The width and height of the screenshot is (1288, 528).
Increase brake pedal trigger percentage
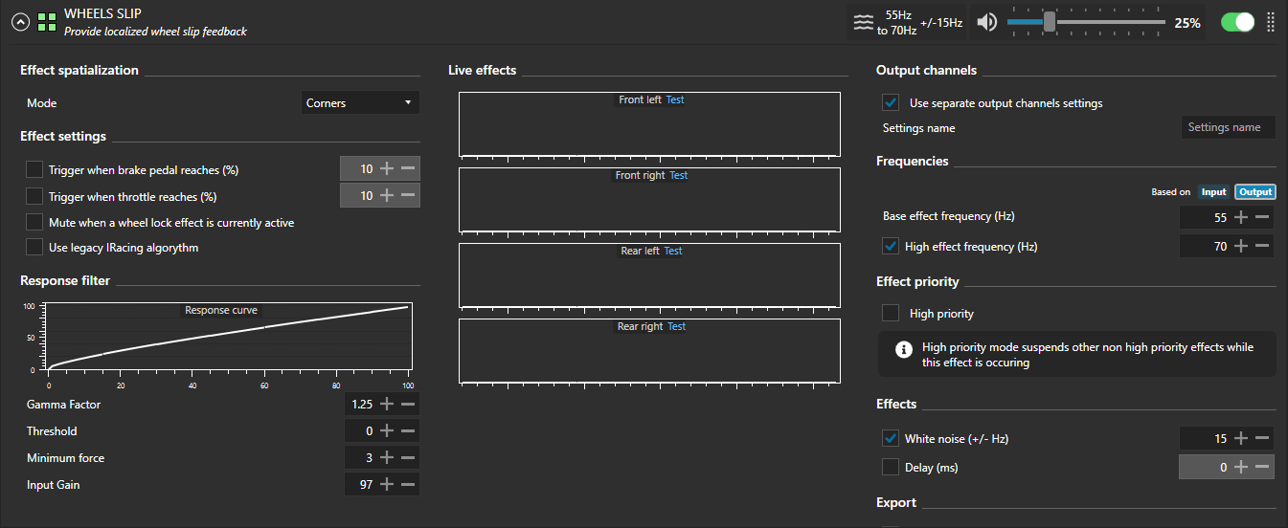pyautogui.click(x=387, y=169)
